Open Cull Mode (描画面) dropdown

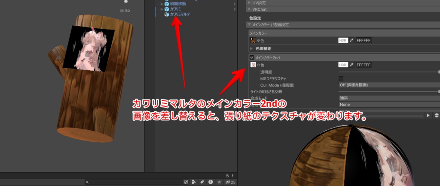389,85
